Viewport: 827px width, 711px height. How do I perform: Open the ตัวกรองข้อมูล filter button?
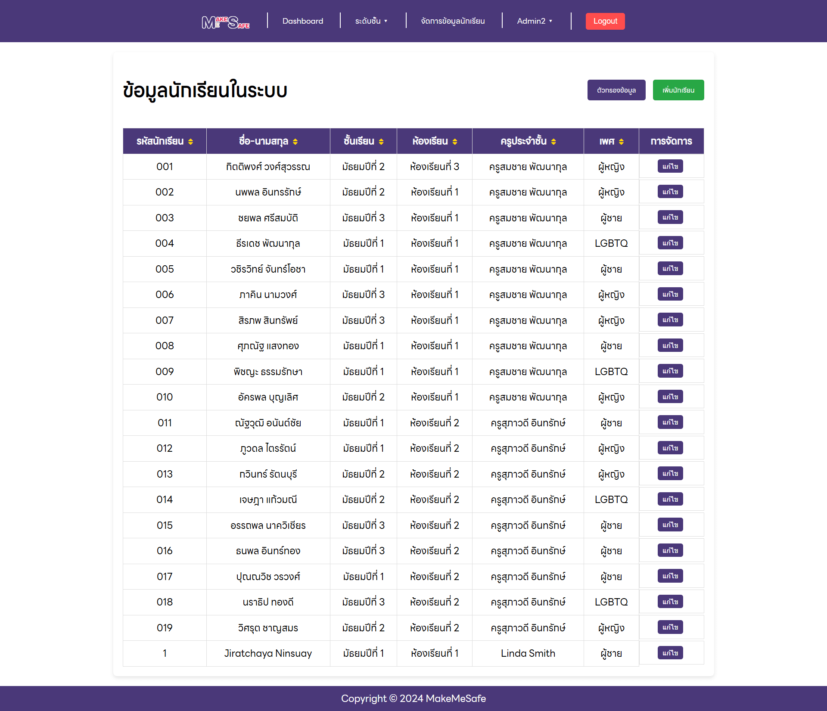[616, 90]
